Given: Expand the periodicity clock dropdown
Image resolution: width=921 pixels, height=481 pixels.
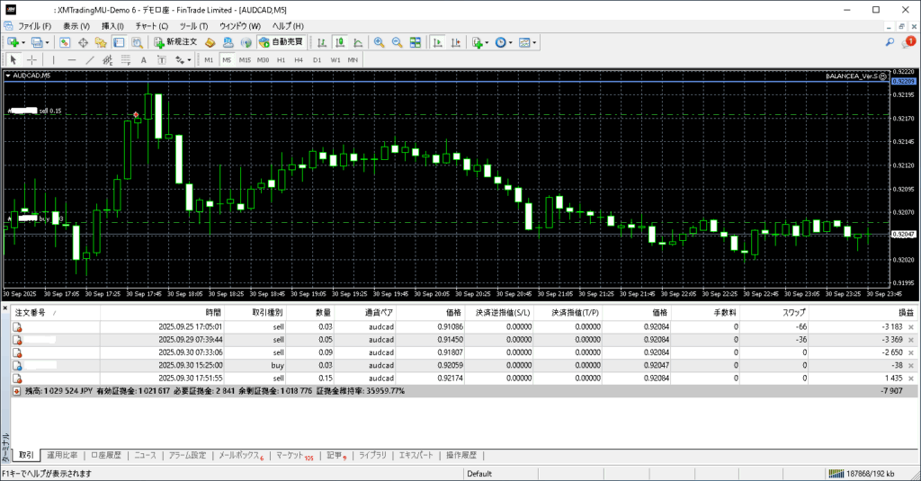Looking at the screenshot, I should 513,42.
